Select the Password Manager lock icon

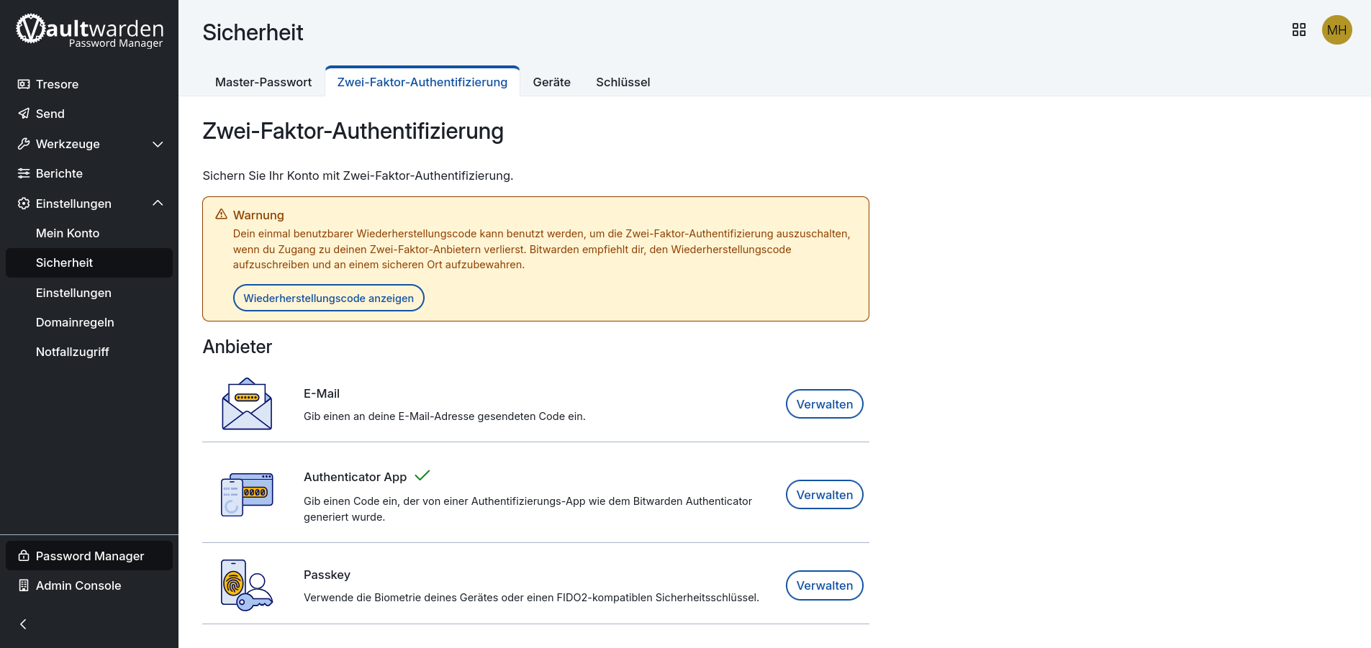tap(24, 555)
